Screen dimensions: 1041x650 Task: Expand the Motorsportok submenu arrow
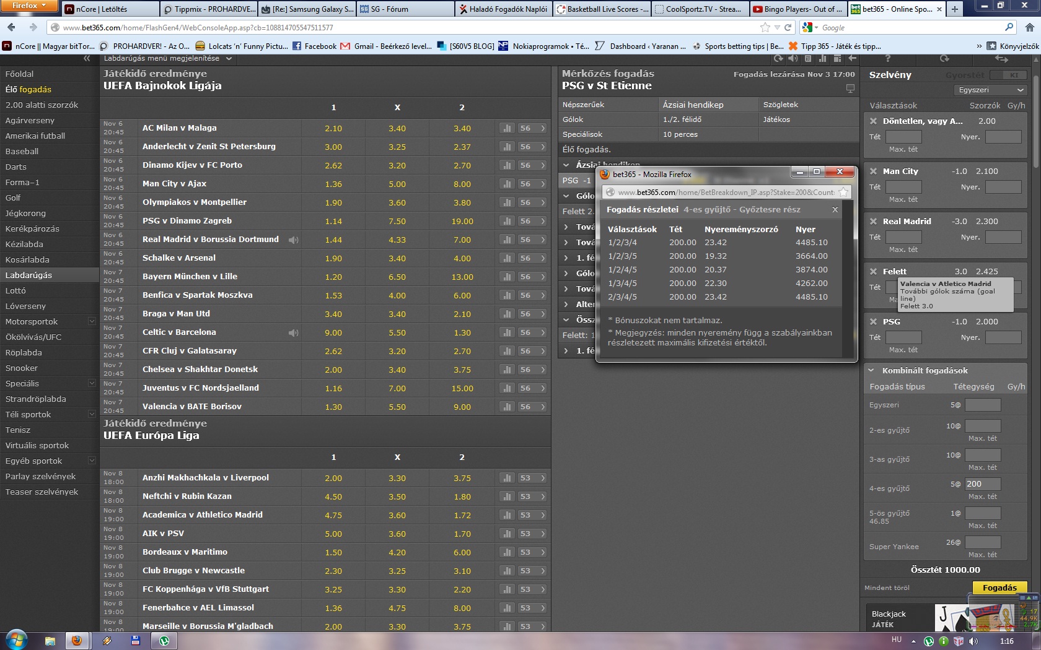pyautogui.click(x=92, y=321)
